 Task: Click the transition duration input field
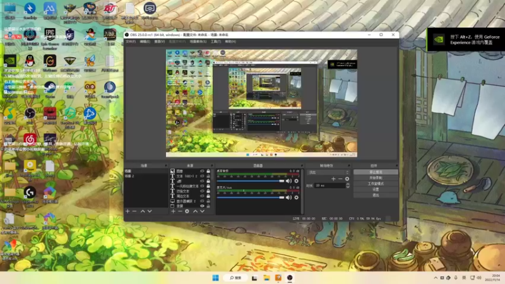330,186
